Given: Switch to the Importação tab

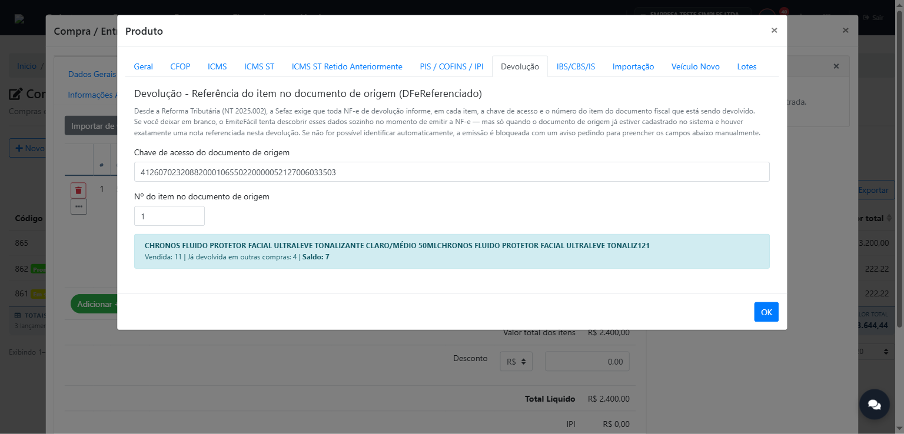Looking at the screenshot, I should coord(633,66).
